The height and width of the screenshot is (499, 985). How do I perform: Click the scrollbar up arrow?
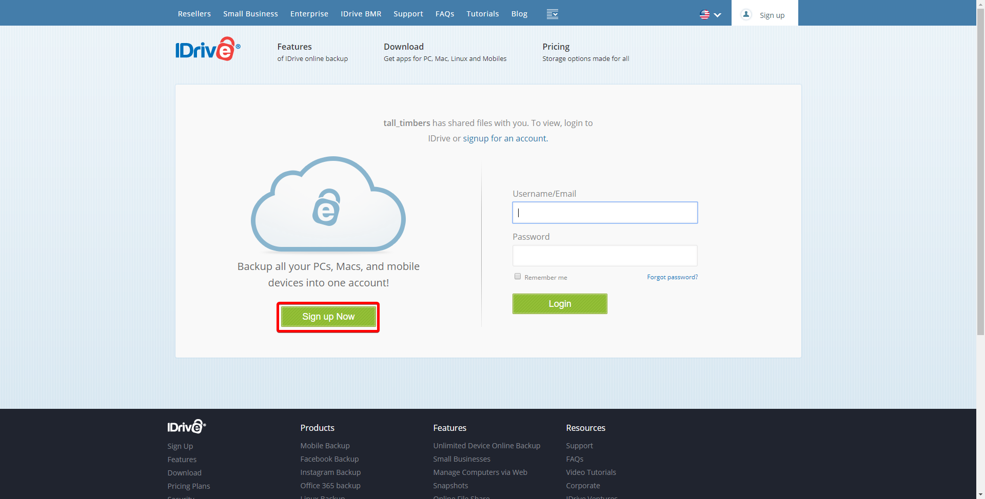[x=980, y=4]
